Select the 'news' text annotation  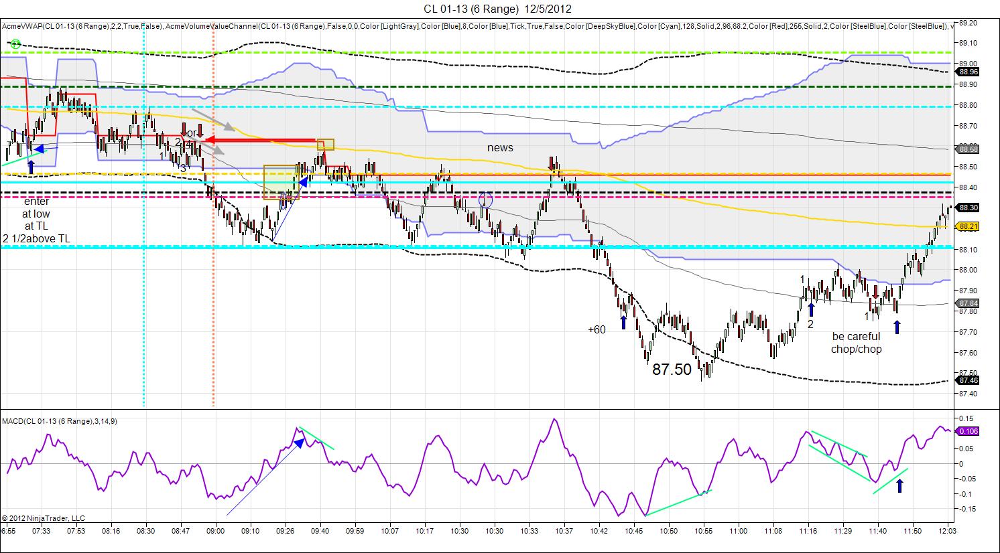[x=500, y=147]
